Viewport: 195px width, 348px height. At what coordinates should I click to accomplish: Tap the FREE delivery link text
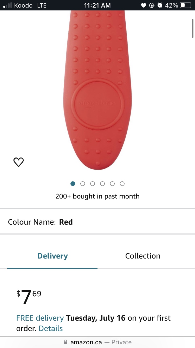pyautogui.click(x=40, y=318)
